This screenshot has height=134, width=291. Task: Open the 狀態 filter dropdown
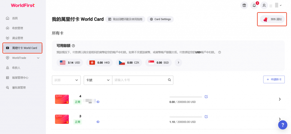click(66, 80)
